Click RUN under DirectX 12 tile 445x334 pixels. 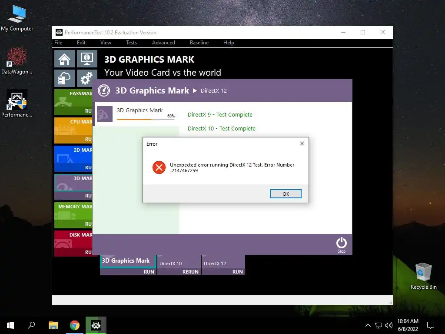237,272
